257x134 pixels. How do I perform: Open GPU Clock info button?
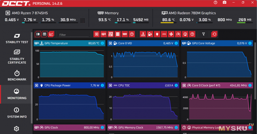102,128
